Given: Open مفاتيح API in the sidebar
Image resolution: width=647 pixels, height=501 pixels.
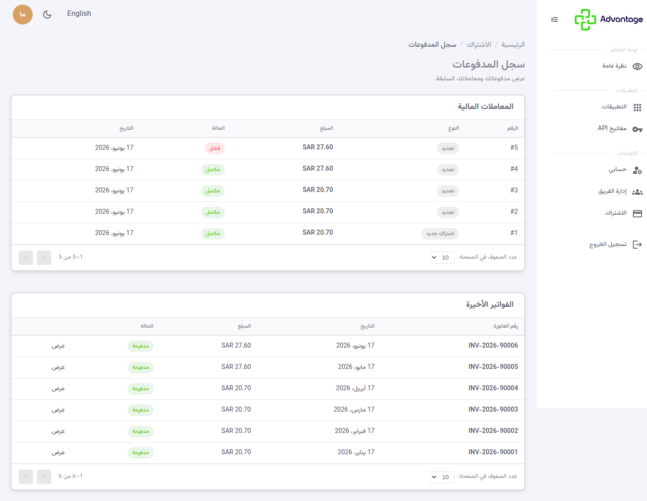Looking at the screenshot, I should 612,128.
